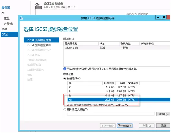Click the iSCSI virtual disk header icon

point(38,6)
